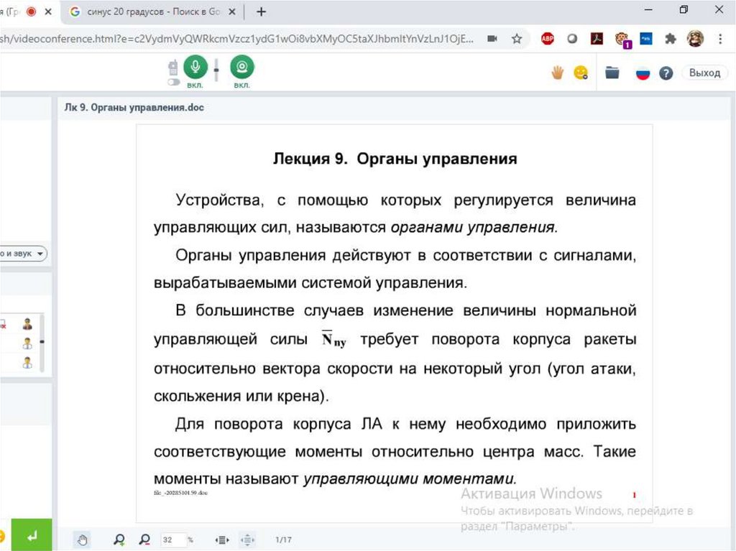Adjust the microphone volume slider

click(x=216, y=70)
